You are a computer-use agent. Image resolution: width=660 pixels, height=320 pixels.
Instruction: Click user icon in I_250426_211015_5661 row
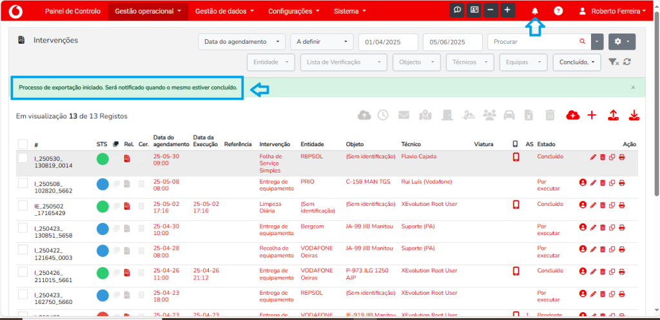[x=583, y=271]
